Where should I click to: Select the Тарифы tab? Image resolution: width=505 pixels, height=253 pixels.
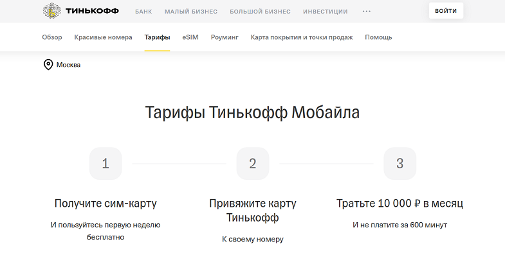(x=157, y=37)
